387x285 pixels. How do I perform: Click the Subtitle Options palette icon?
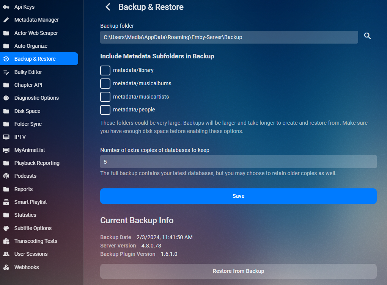6,228
